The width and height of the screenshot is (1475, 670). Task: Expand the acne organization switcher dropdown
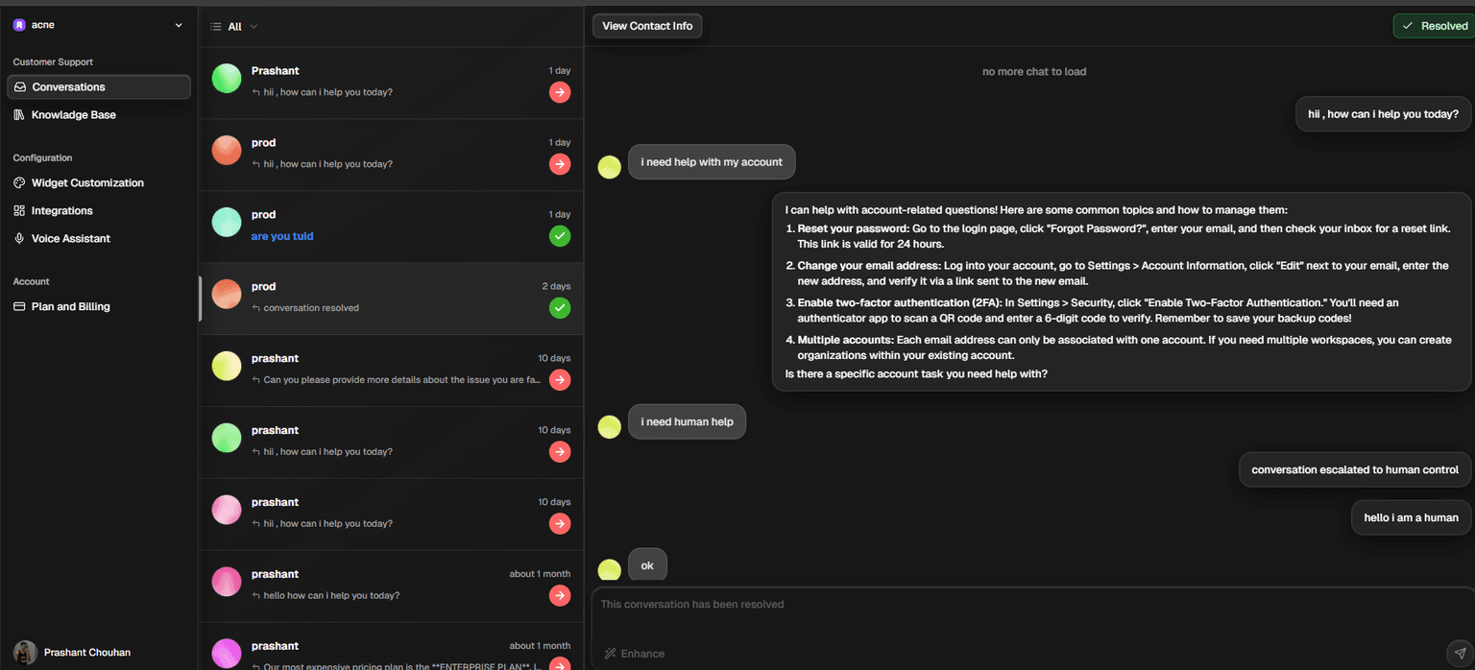pos(178,25)
